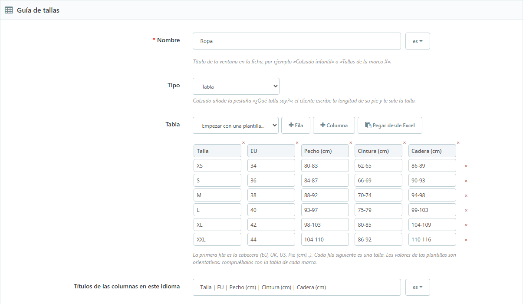Click the L size cell
This screenshot has height=304, width=523.
coord(217,210)
